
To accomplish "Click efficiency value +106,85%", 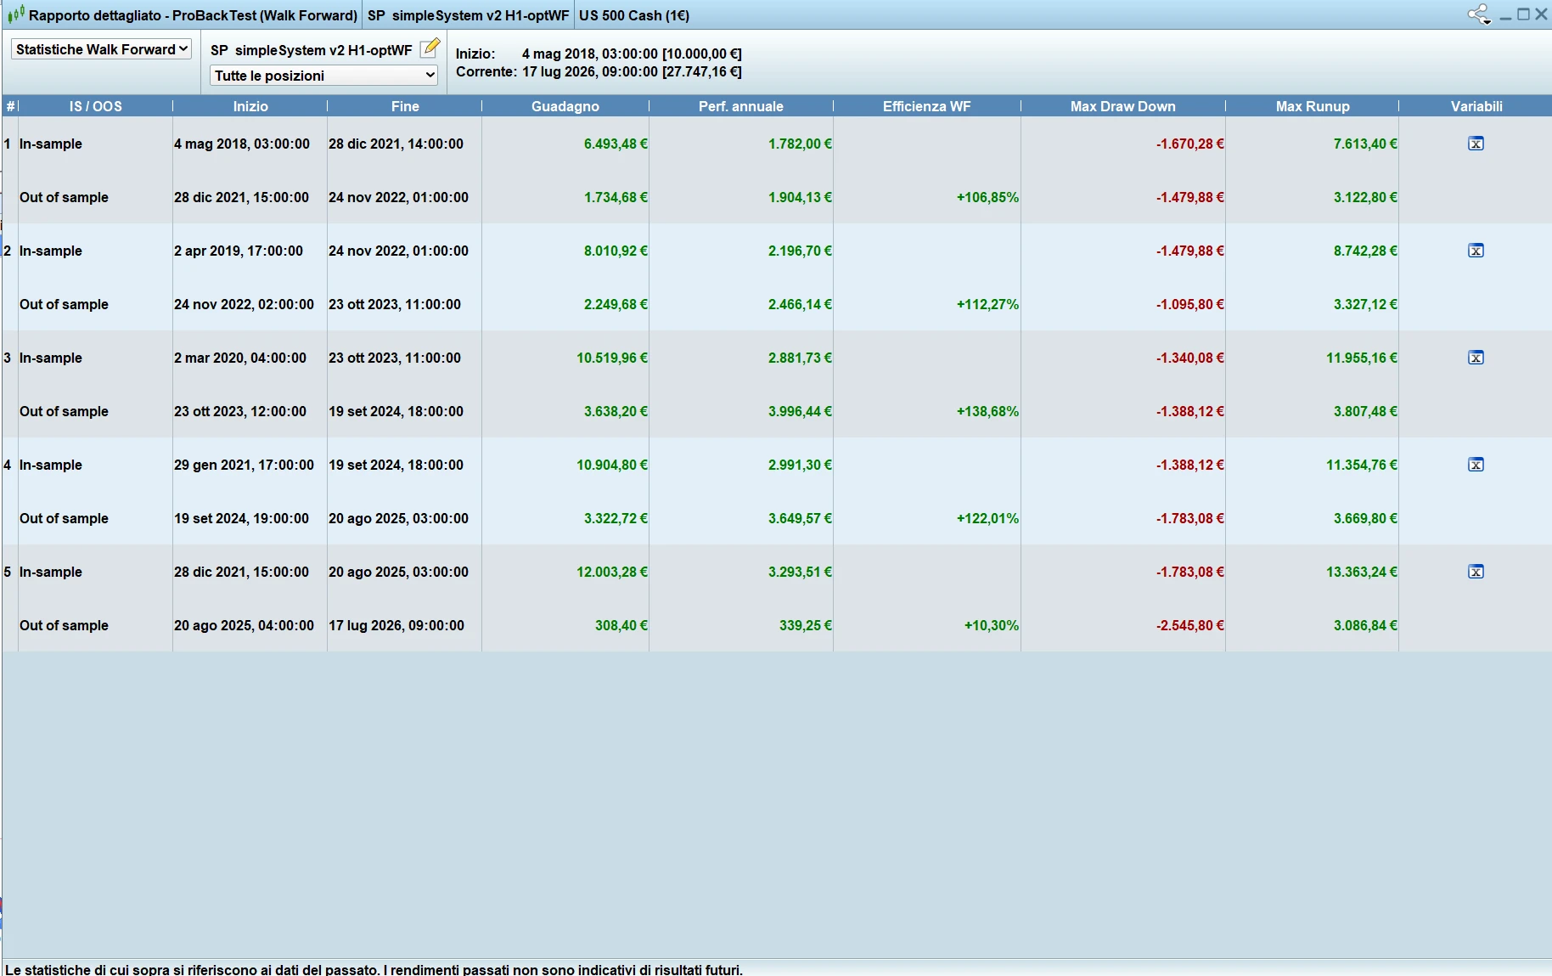I will click(987, 197).
